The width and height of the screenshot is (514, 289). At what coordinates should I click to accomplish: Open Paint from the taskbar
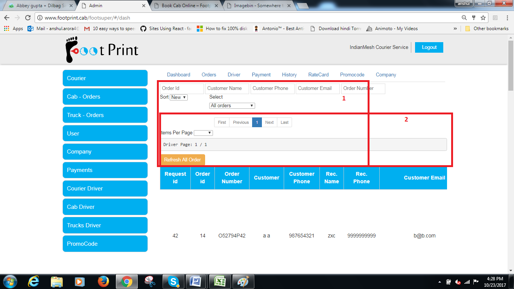(243, 281)
